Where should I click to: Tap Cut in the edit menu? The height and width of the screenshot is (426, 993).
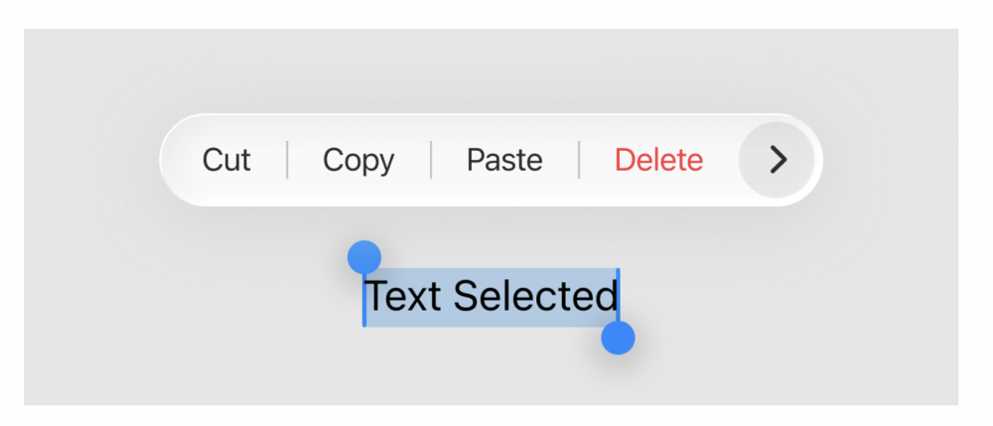[x=226, y=160]
